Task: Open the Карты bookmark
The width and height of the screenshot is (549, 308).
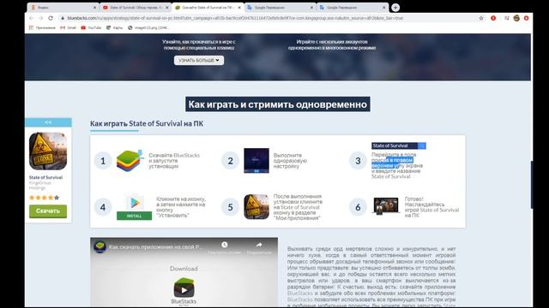Action: click(x=114, y=27)
